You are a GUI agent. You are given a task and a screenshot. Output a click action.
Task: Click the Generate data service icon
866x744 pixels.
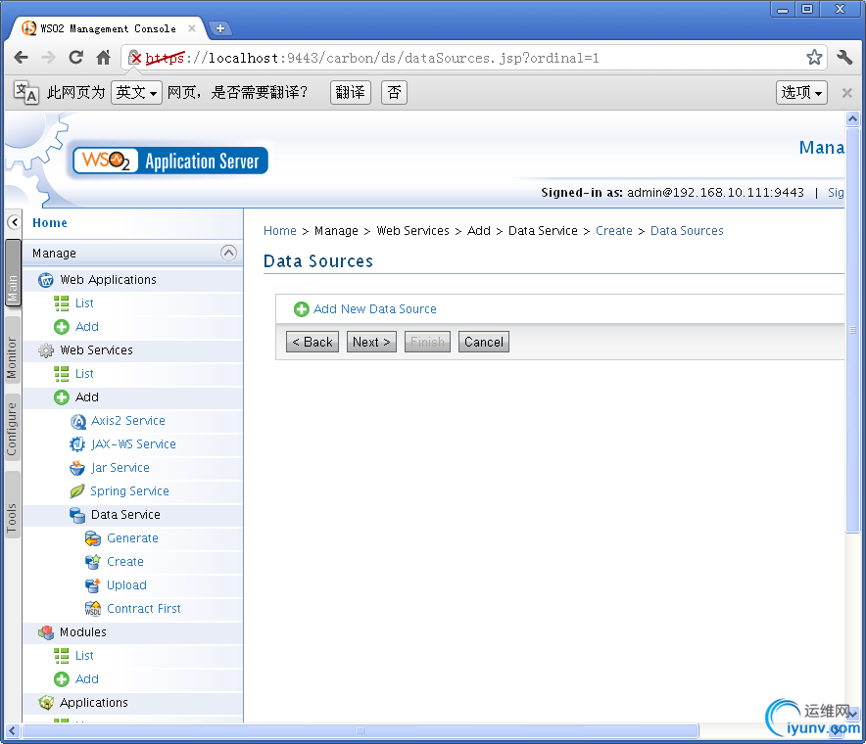click(93, 538)
